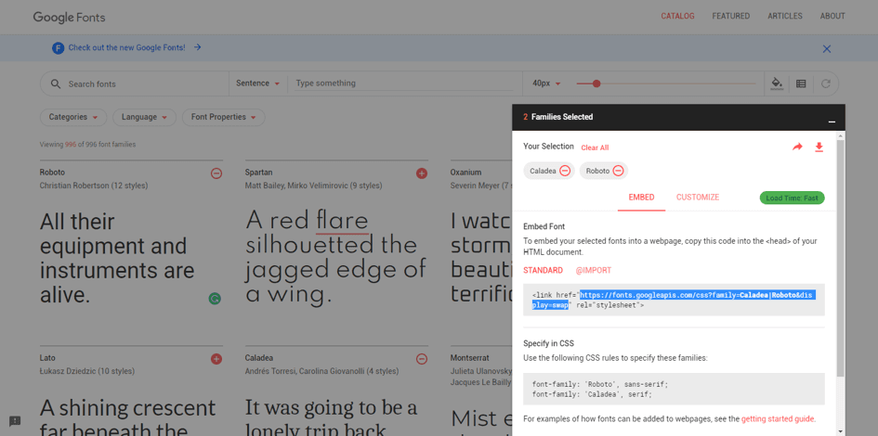The image size is (878, 436).
Task: Click Matt Bailey, Mirko Velimirovic (9 styles)
Action: click(x=314, y=186)
